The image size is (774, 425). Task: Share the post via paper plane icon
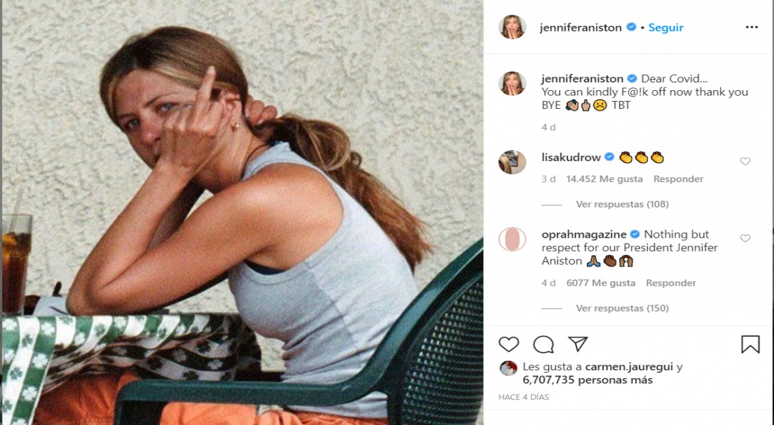578,344
